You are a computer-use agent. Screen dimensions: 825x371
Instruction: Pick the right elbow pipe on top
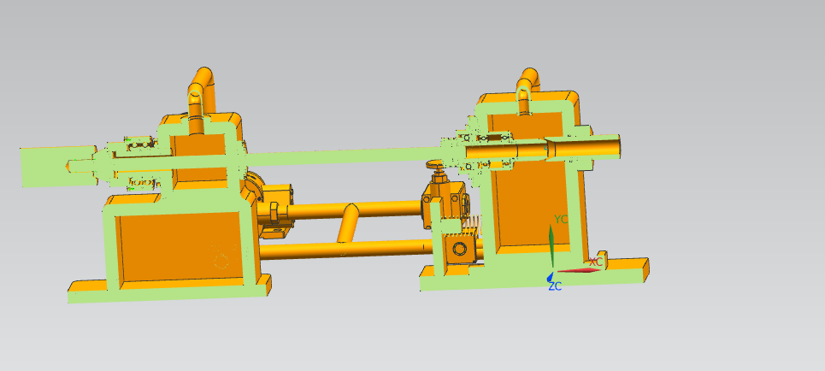point(528,85)
